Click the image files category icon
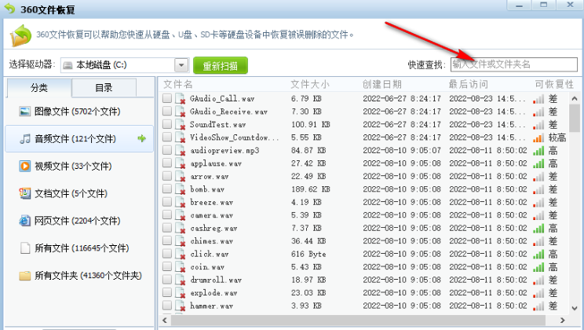 (x=25, y=112)
